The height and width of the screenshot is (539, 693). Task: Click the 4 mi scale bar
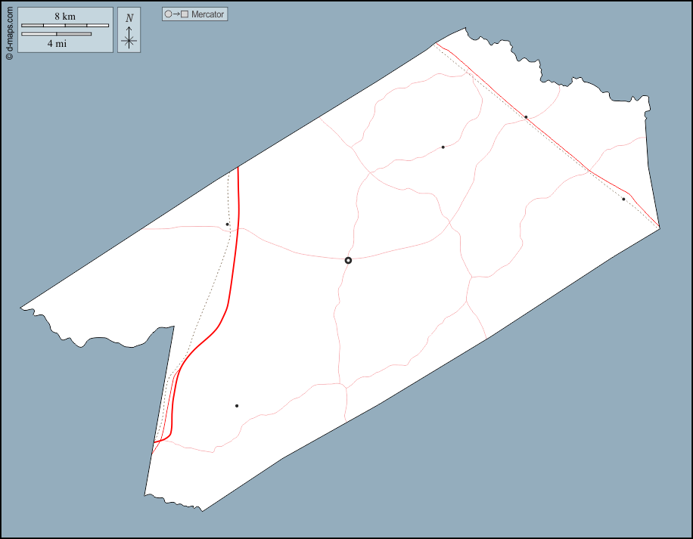[57, 34]
